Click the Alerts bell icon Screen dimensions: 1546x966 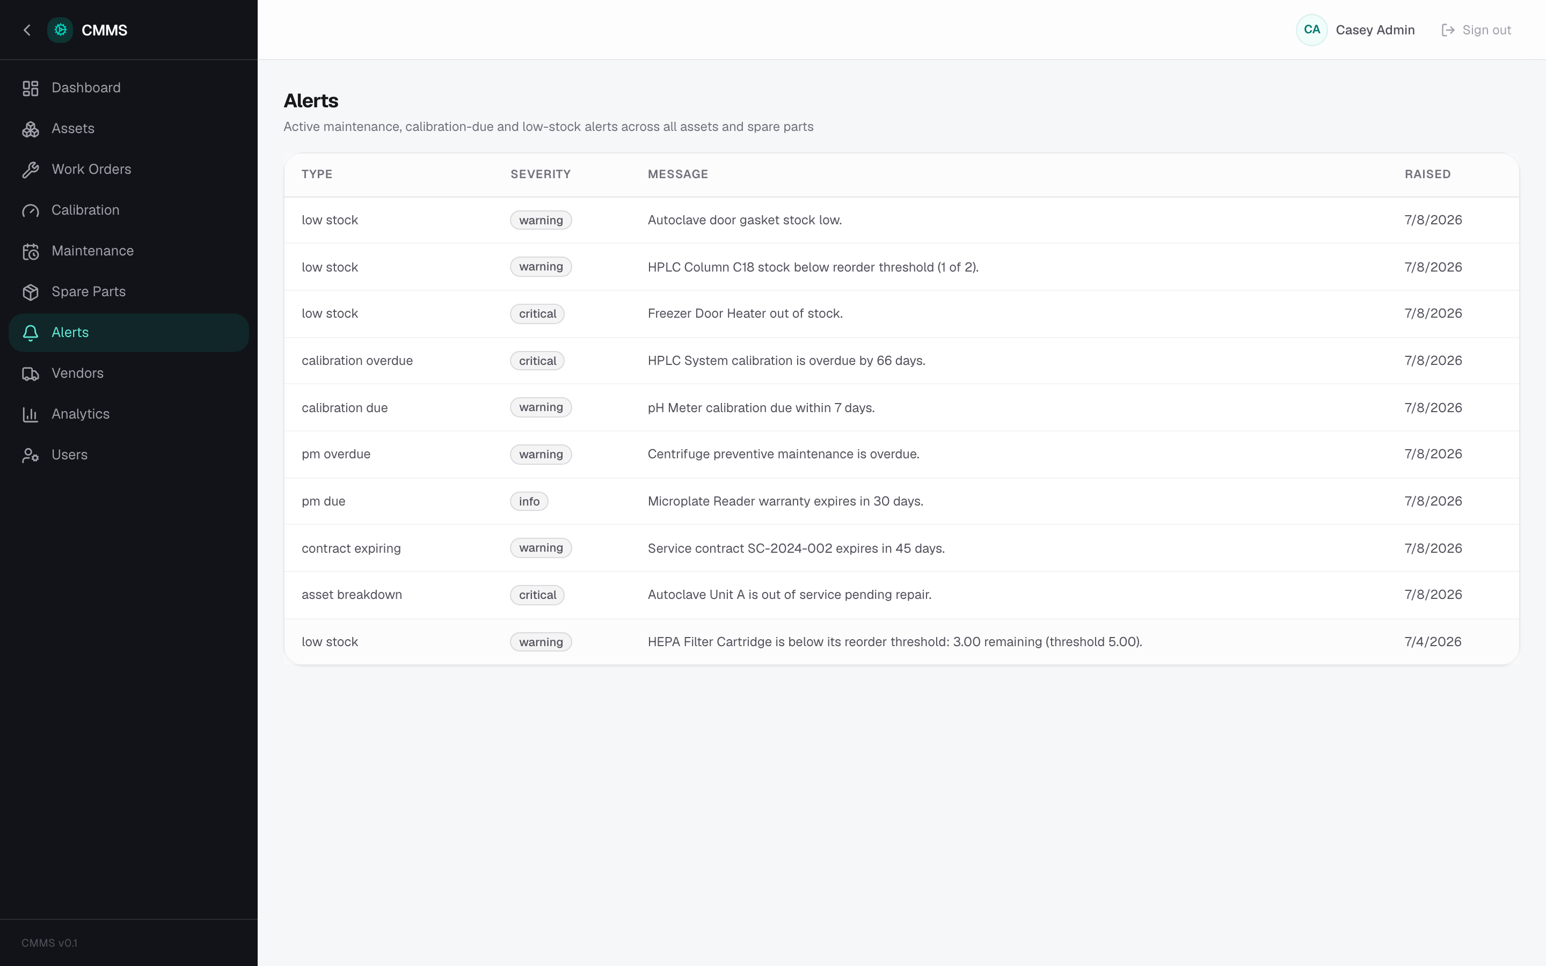31,333
